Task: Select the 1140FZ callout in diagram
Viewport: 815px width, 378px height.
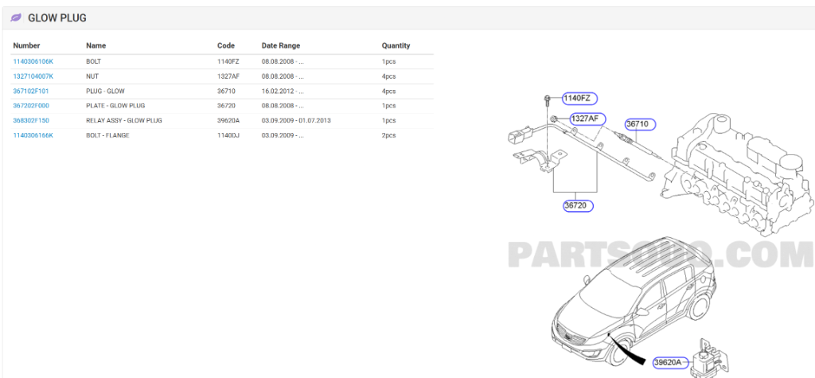Action: click(579, 99)
